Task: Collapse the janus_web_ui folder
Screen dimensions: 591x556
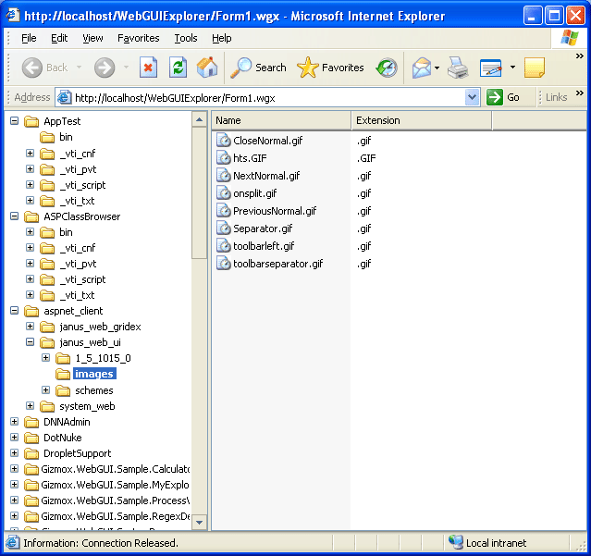Action: [x=31, y=342]
